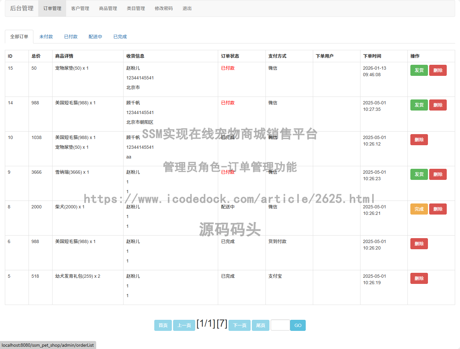Ship order 9 using 发货 button
Viewport: 460px width, 349px height.
(x=419, y=174)
